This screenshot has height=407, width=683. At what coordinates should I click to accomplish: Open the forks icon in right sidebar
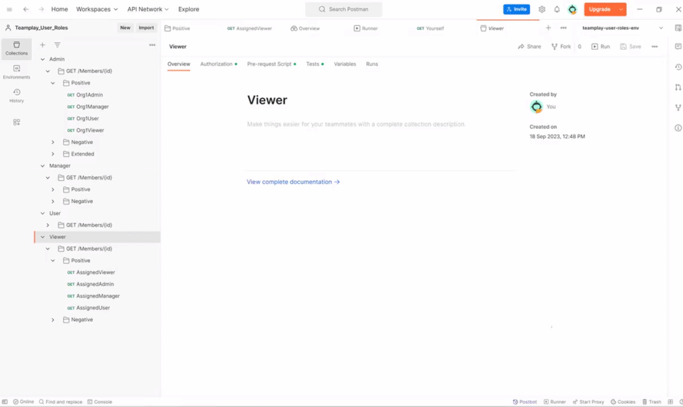click(678, 107)
